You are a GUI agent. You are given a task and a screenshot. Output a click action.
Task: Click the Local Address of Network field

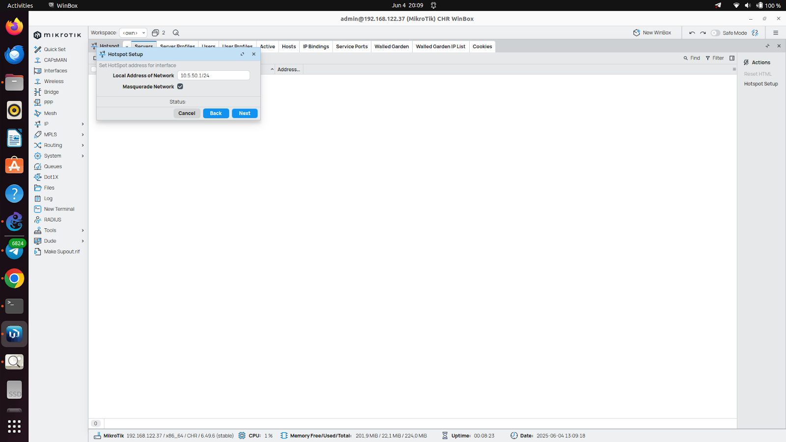(x=214, y=76)
